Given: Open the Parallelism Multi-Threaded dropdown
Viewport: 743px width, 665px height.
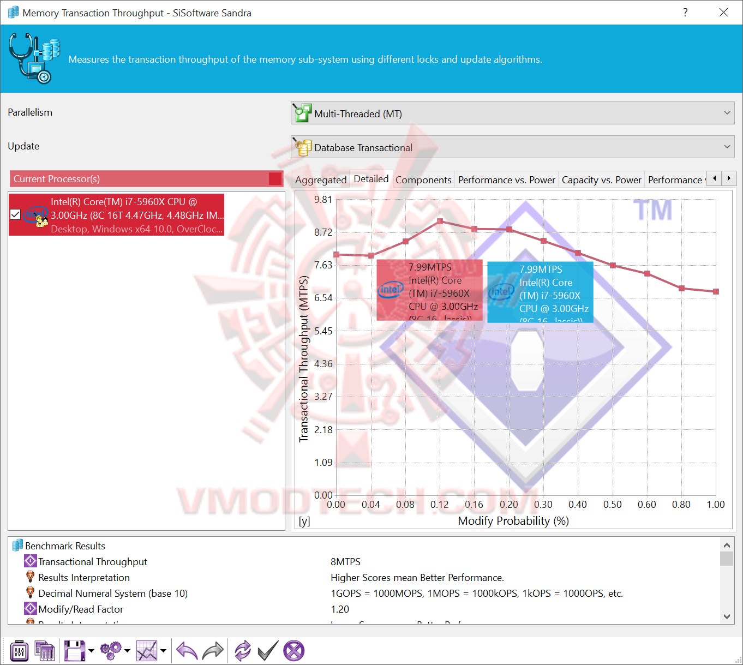Looking at the screenshot, I should click(513, 113).
